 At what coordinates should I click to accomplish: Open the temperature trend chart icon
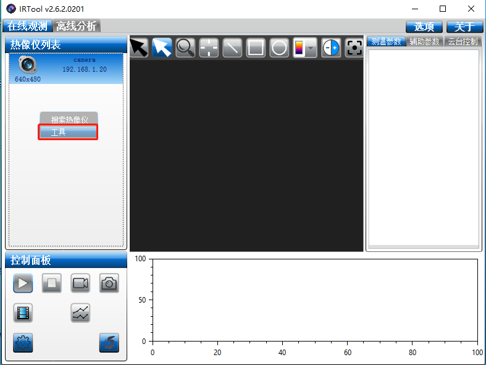click(80, 313)
